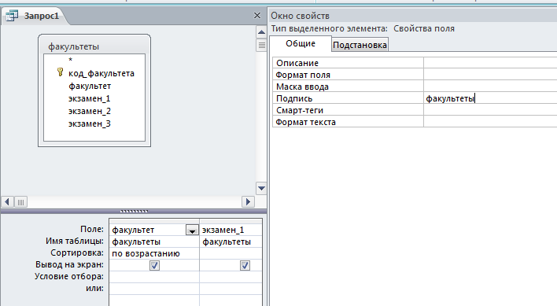557x306 pixels.
Task: Click the Описание property label
Action: click(297, 63)
